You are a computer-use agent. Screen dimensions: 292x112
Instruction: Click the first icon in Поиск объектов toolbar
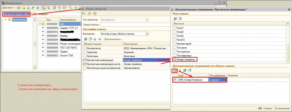tap(84, 13)
